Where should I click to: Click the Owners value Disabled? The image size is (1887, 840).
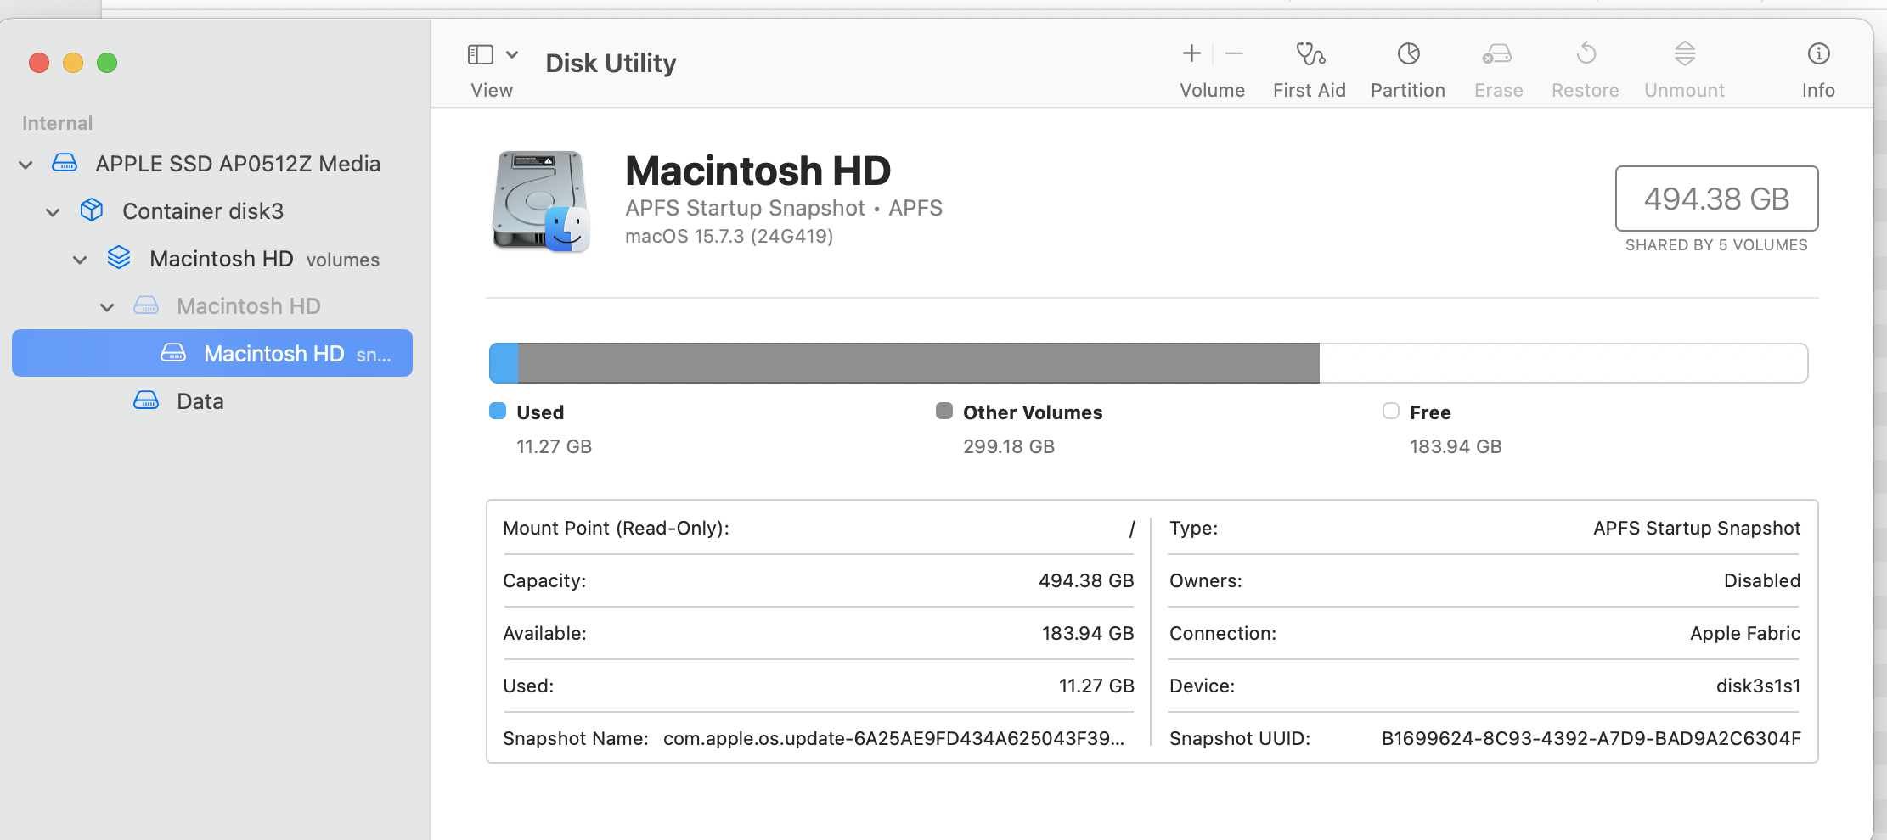(1762, 581)
